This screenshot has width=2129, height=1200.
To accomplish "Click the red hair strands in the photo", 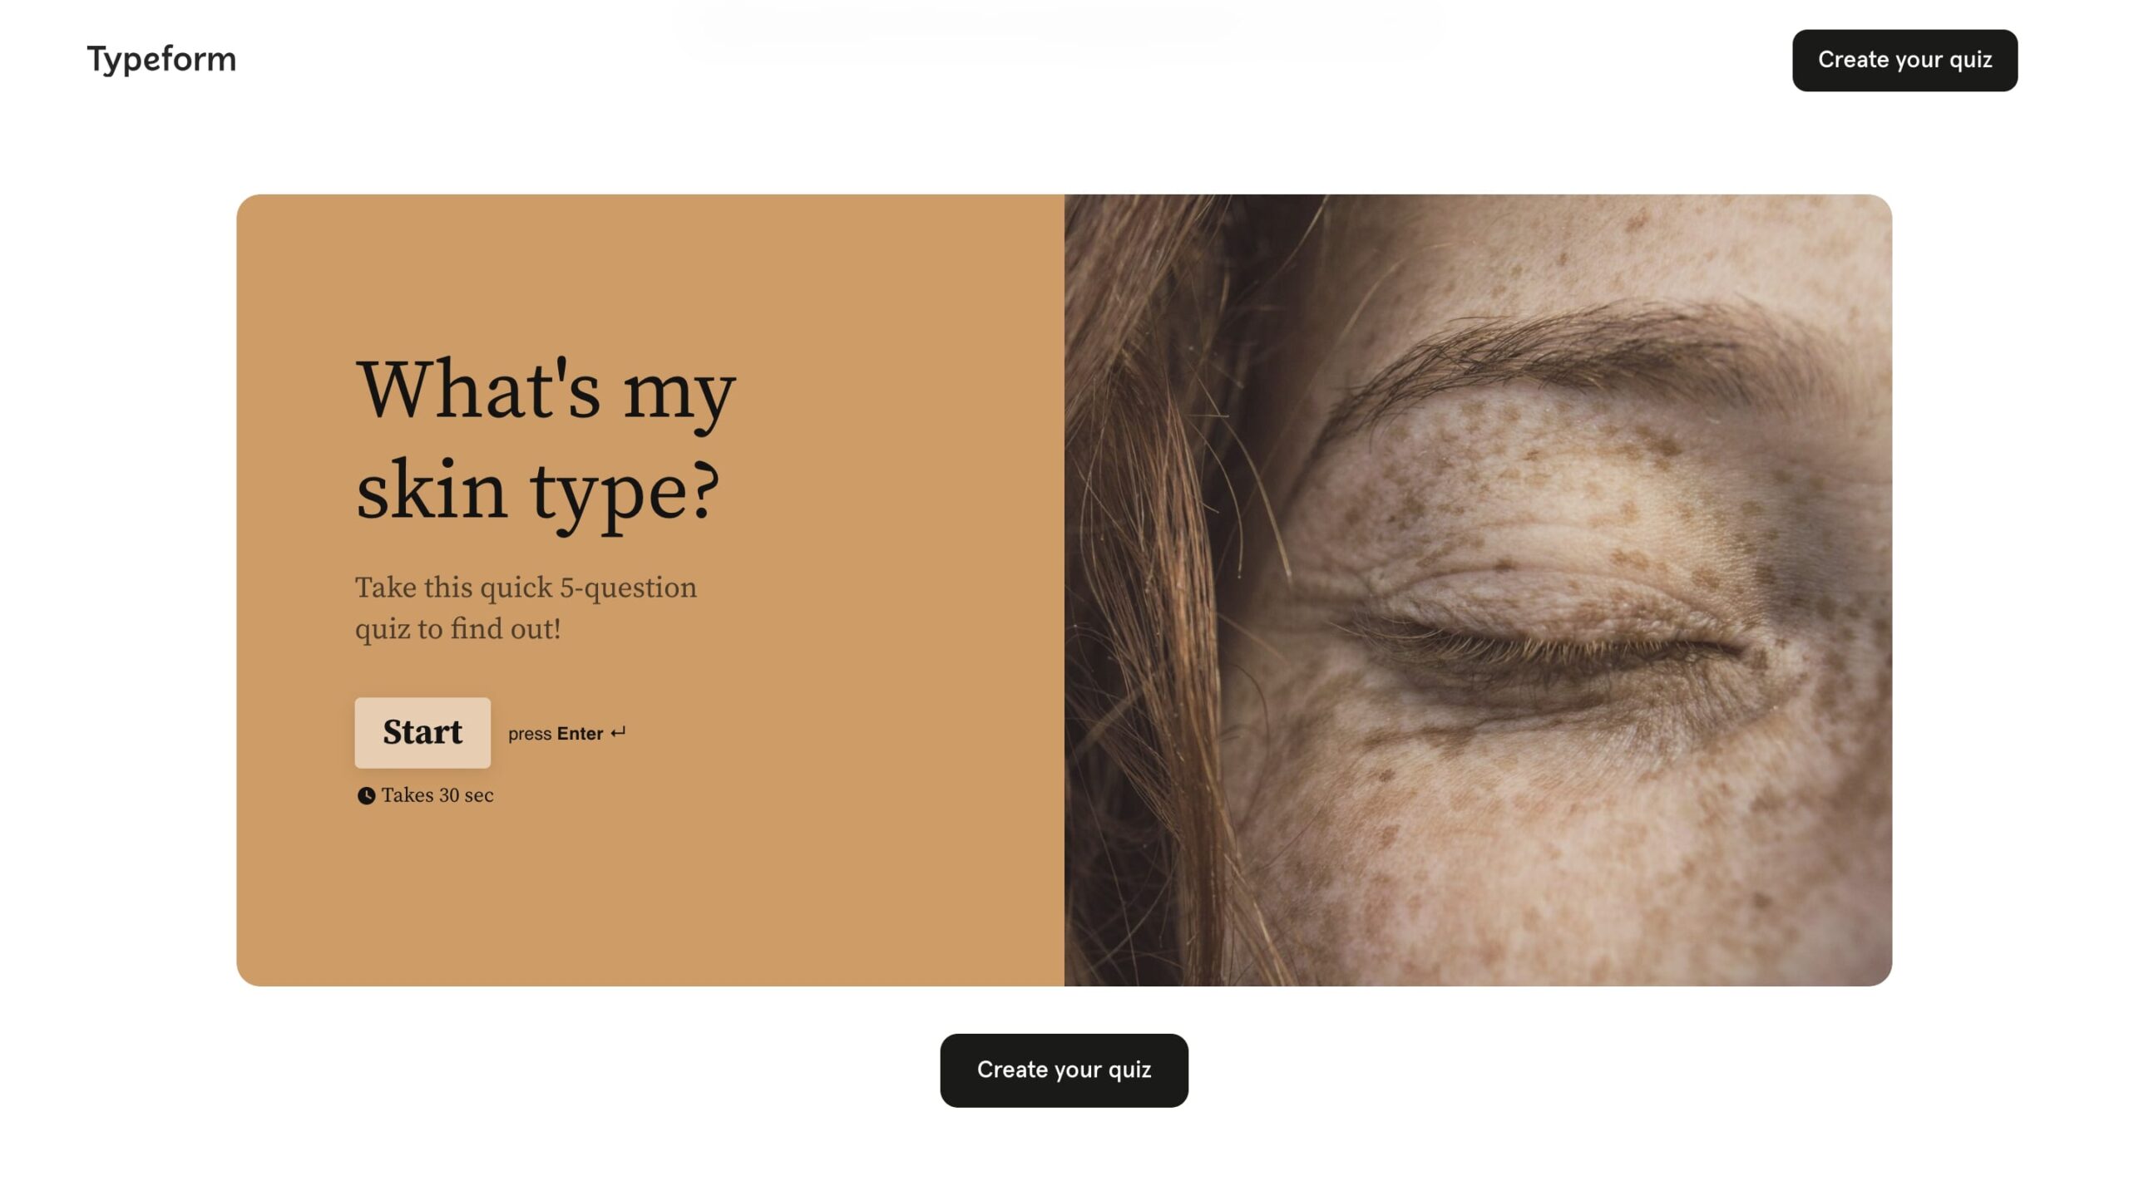I will point(1164,582).
